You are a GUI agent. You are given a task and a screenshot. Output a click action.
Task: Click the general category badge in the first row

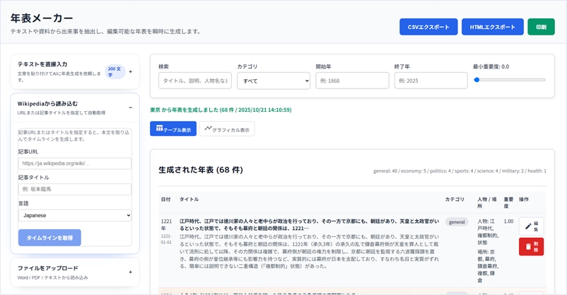457,222
